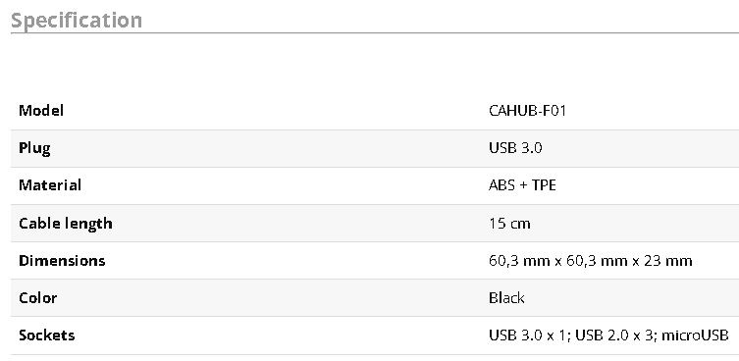
Task: Click the CAHUB-F01 model value
Action: (527, 111)
